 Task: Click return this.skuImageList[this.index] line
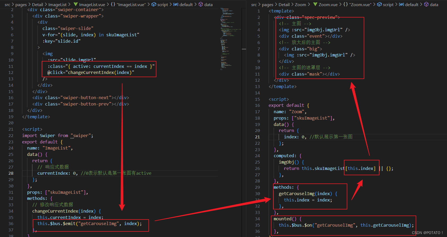pos(339,168)
